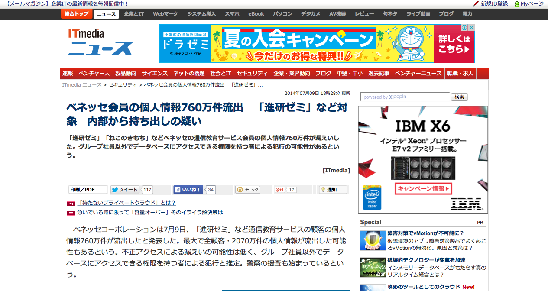Select the 過去記事 category tab
This screenshot has width=548, height=291.
(379, 74)
